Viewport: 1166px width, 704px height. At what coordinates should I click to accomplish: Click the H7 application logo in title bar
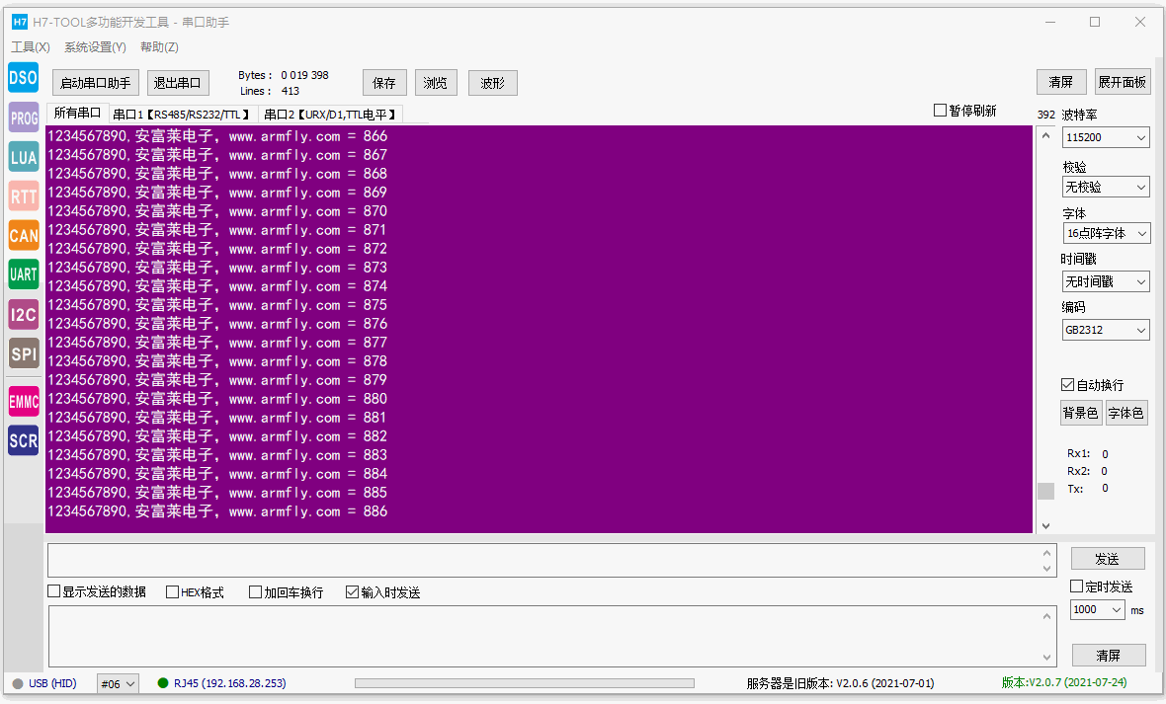tap(20, 23)
